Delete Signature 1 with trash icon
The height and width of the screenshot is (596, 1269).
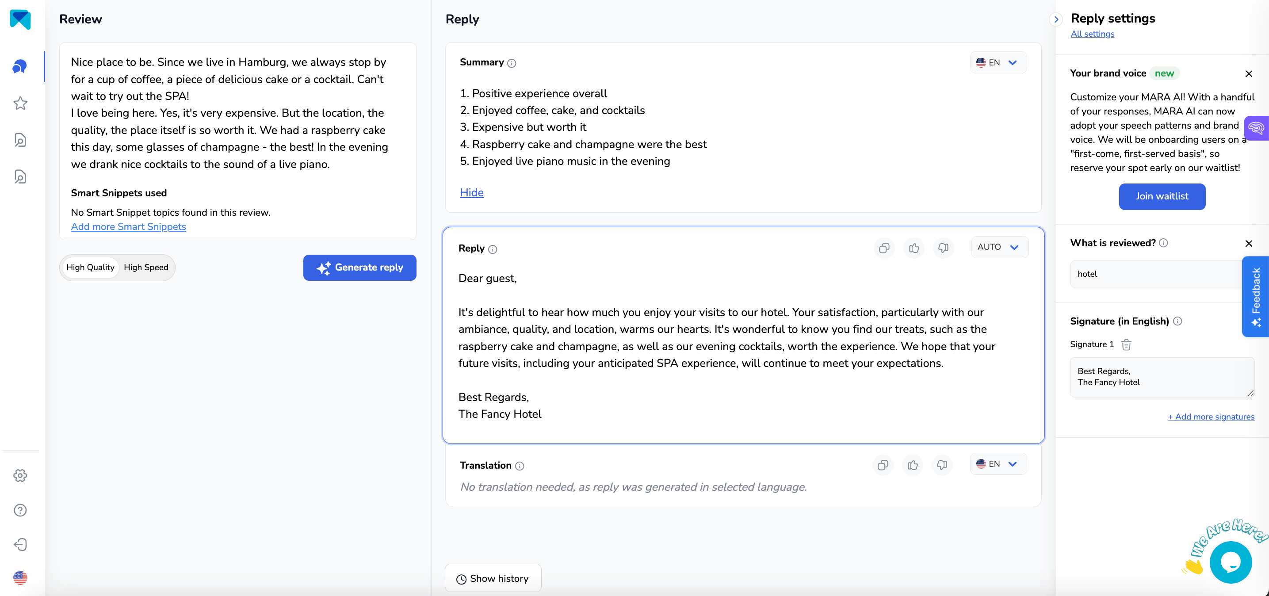coord(1126,344)
